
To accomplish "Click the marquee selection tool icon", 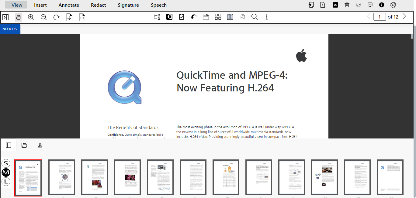I will pos(157,17).
